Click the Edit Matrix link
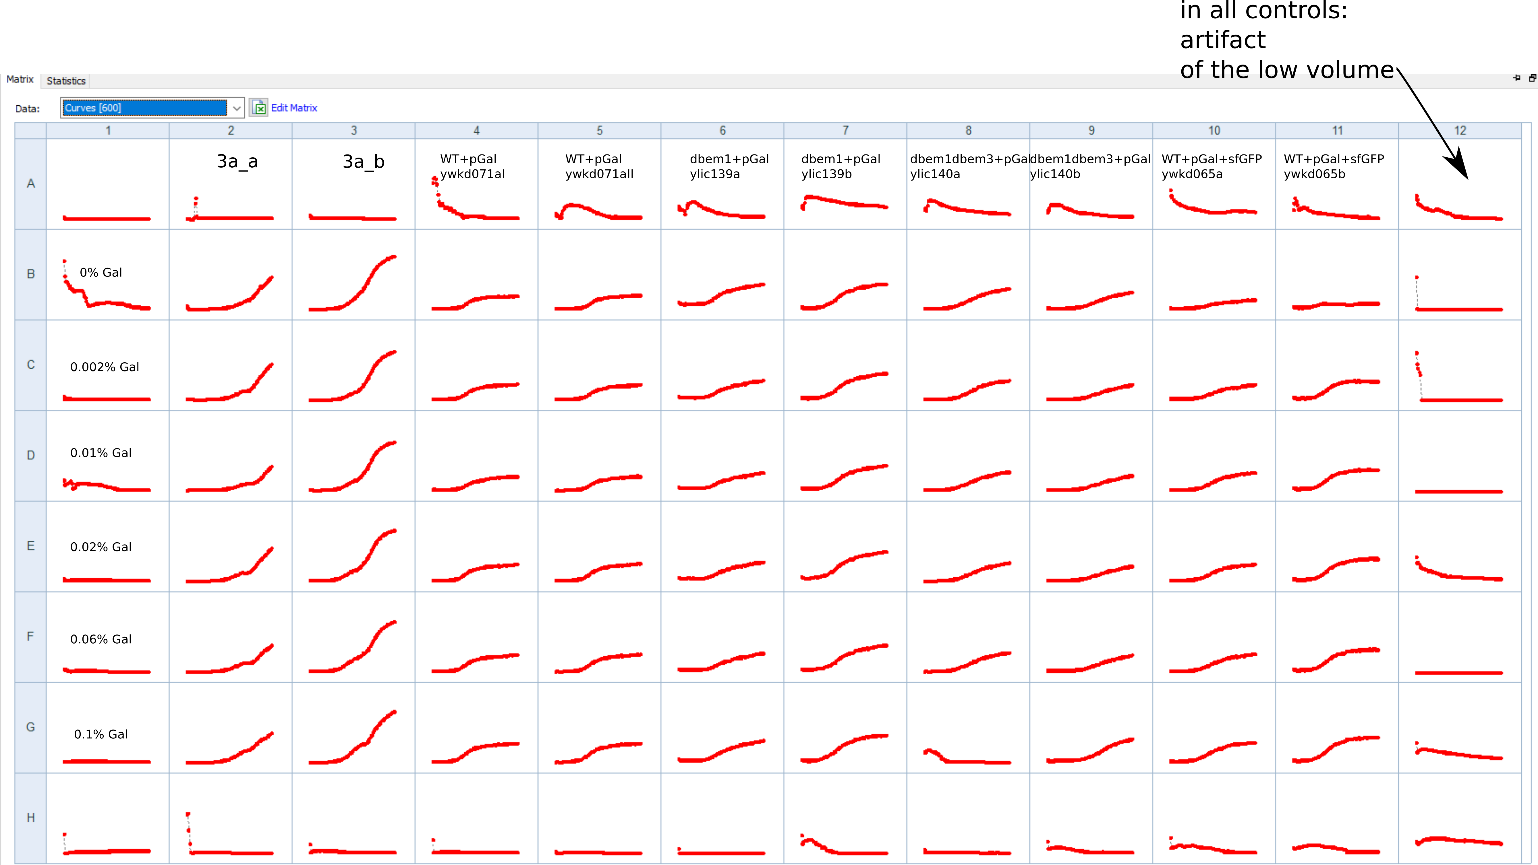 click(x=294, y=108)
